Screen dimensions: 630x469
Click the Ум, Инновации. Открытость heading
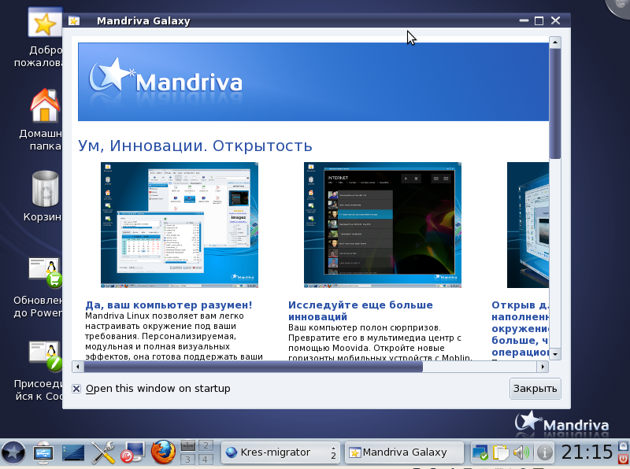click(195, 146)
